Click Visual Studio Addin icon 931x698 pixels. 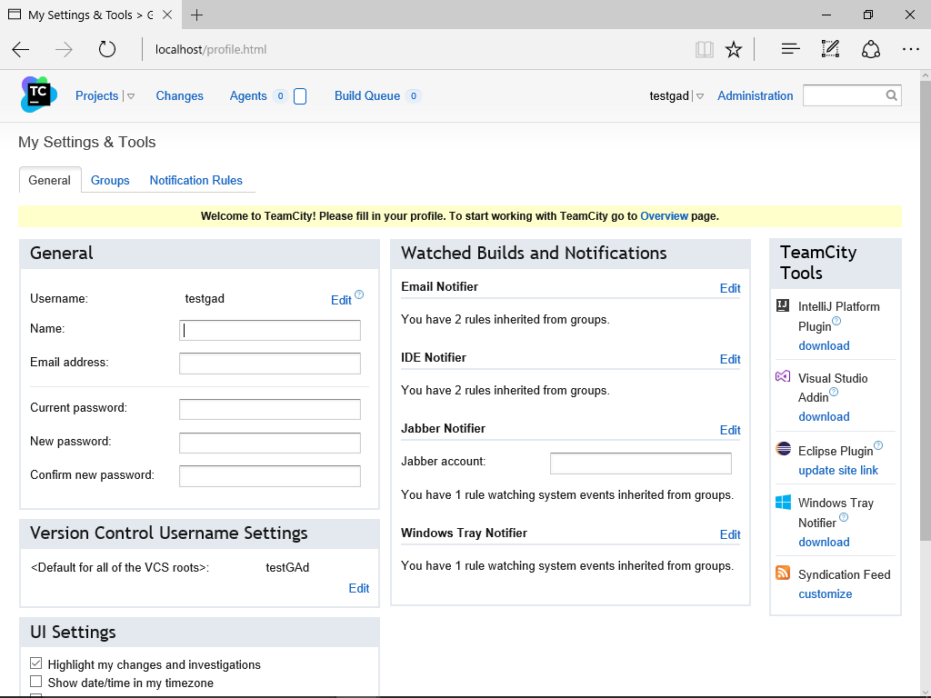(x=783, y=376)
